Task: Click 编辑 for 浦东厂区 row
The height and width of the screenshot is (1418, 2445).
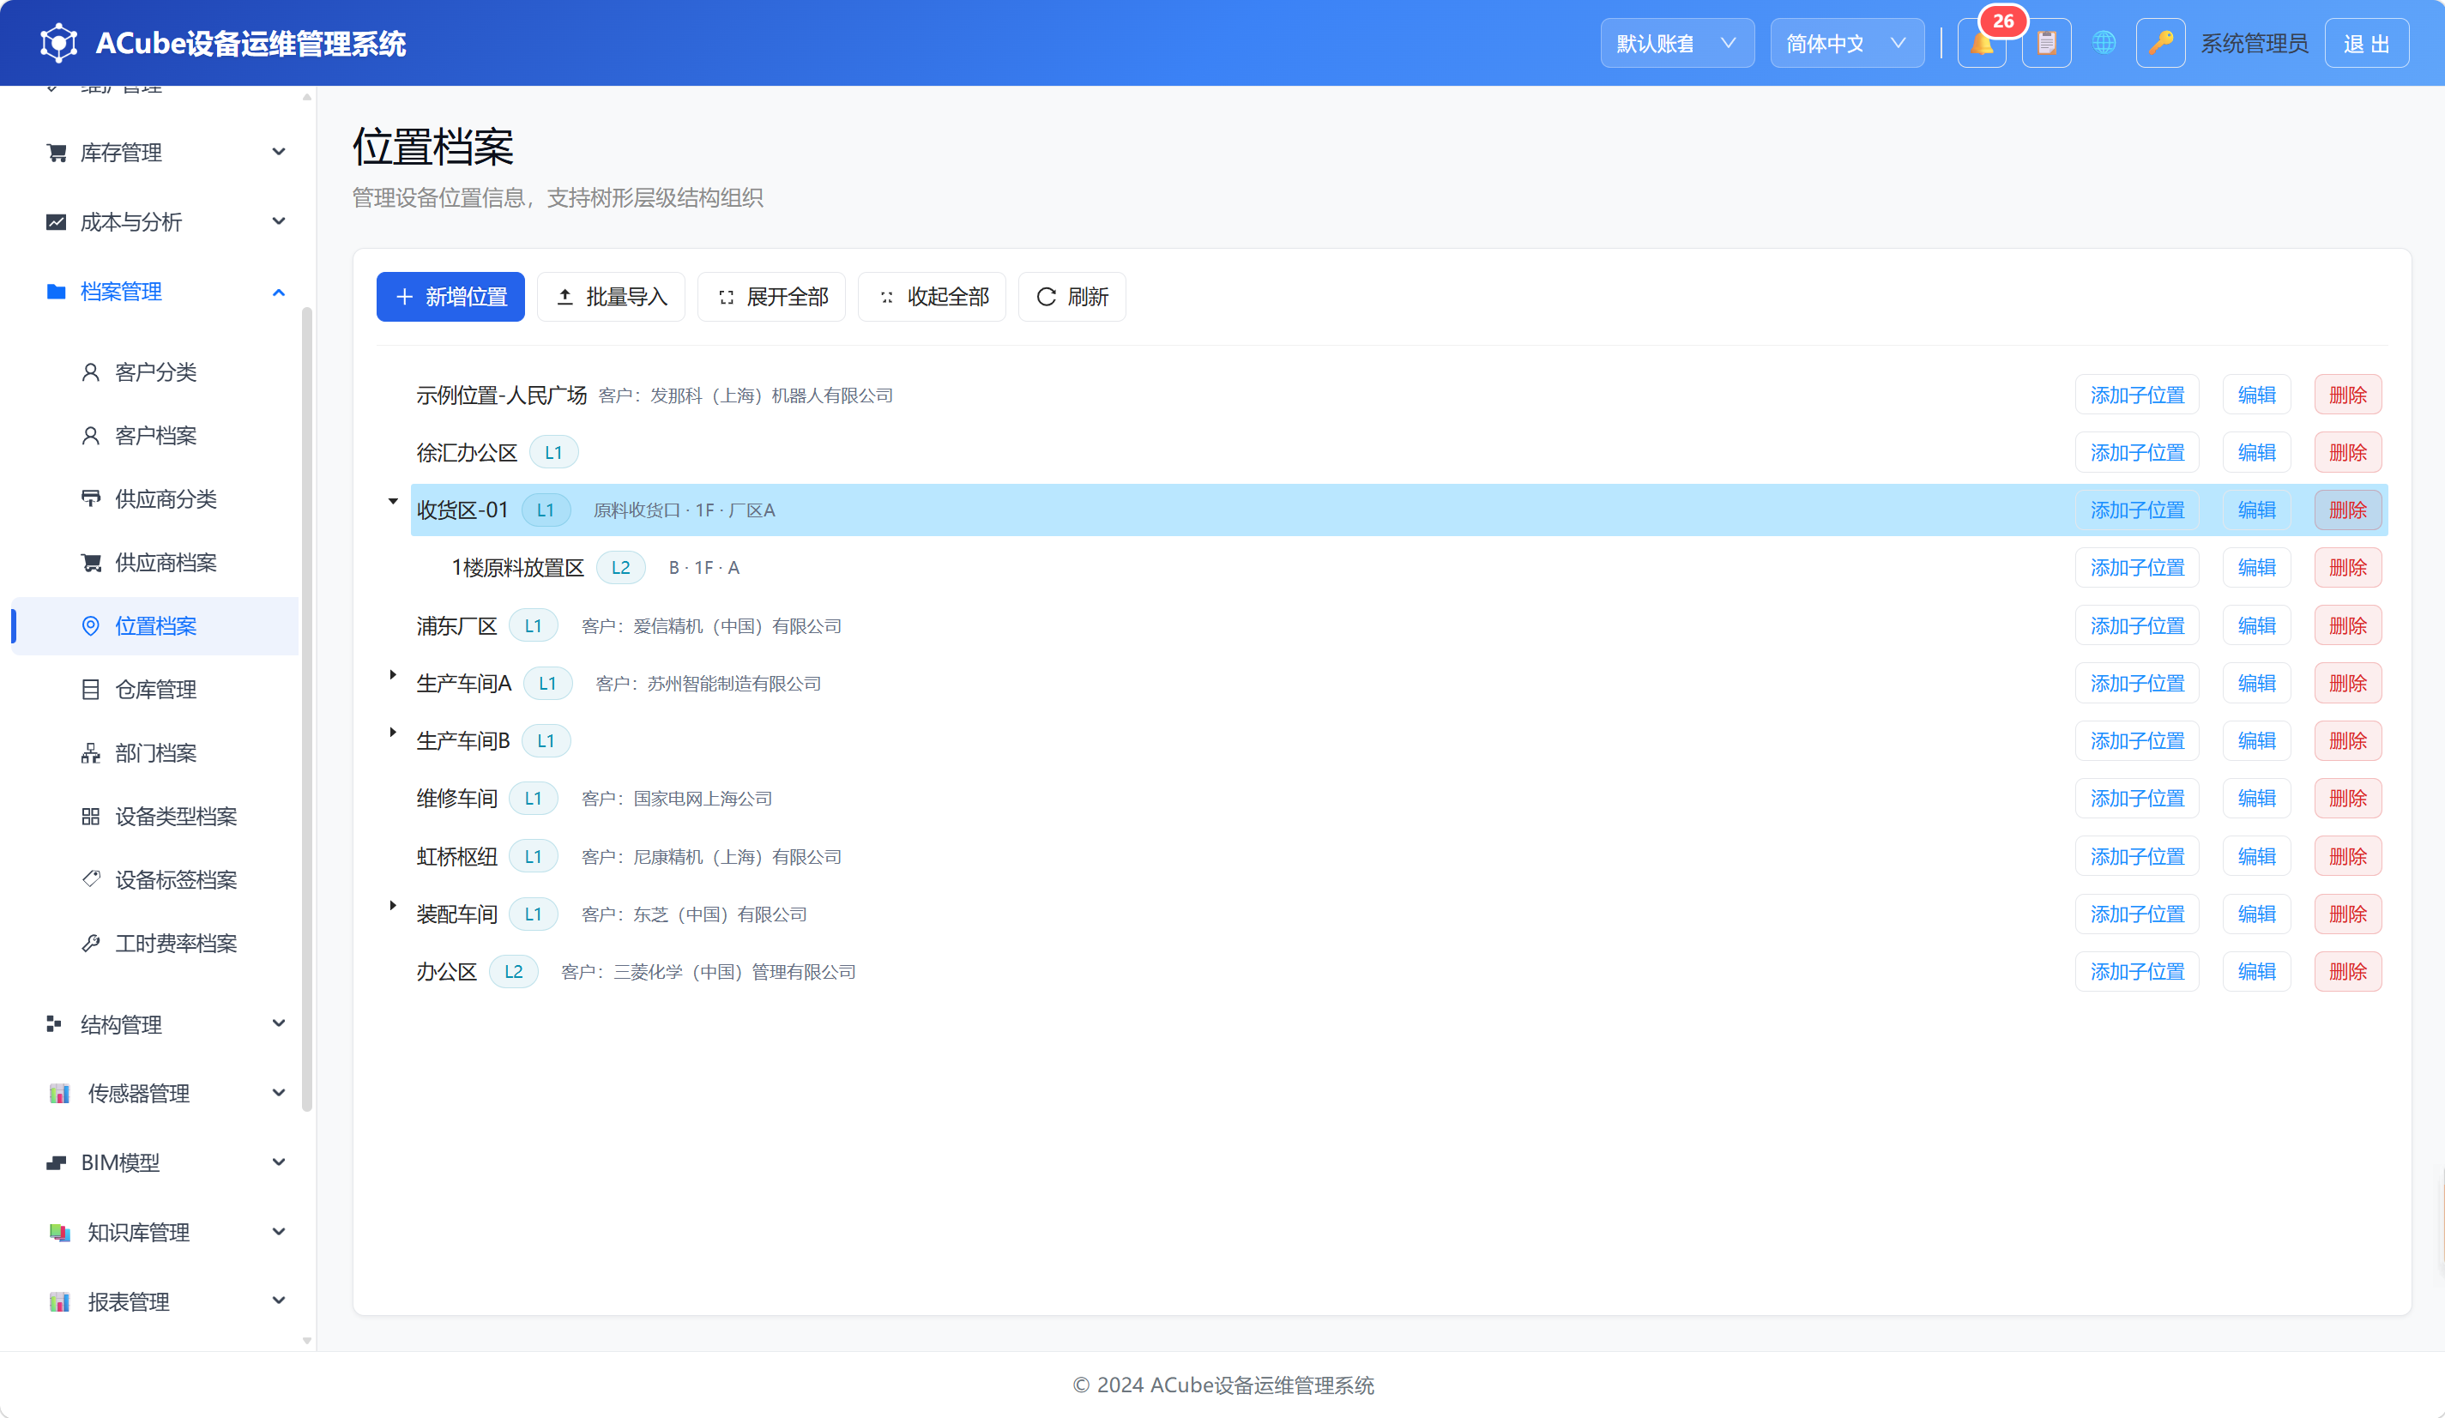Action: pyautogui.click(x=2255, y=625)
